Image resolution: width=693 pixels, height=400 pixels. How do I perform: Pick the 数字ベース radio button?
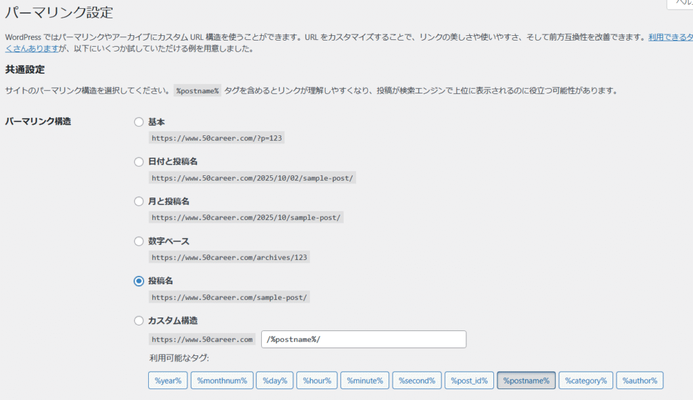click(139, 242)
